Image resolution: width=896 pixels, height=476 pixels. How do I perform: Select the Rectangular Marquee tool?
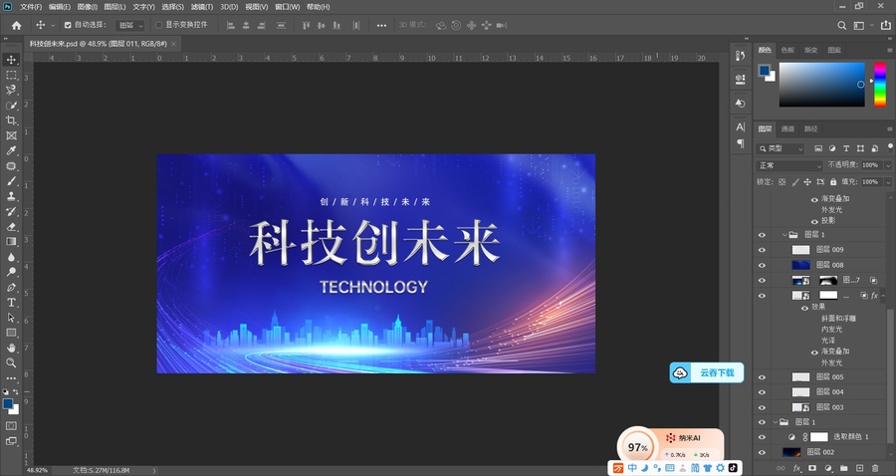point(11,75)
